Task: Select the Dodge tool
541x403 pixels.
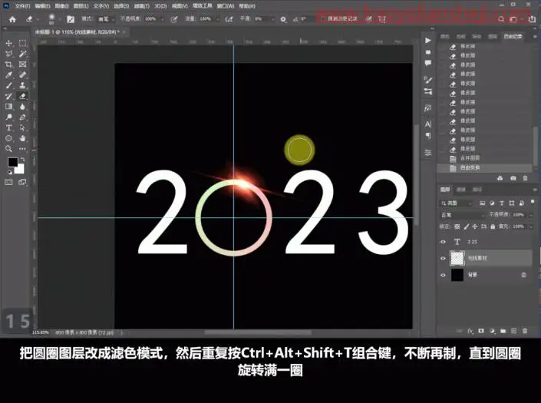Action: pyautogui.click(x=9, y=117)
